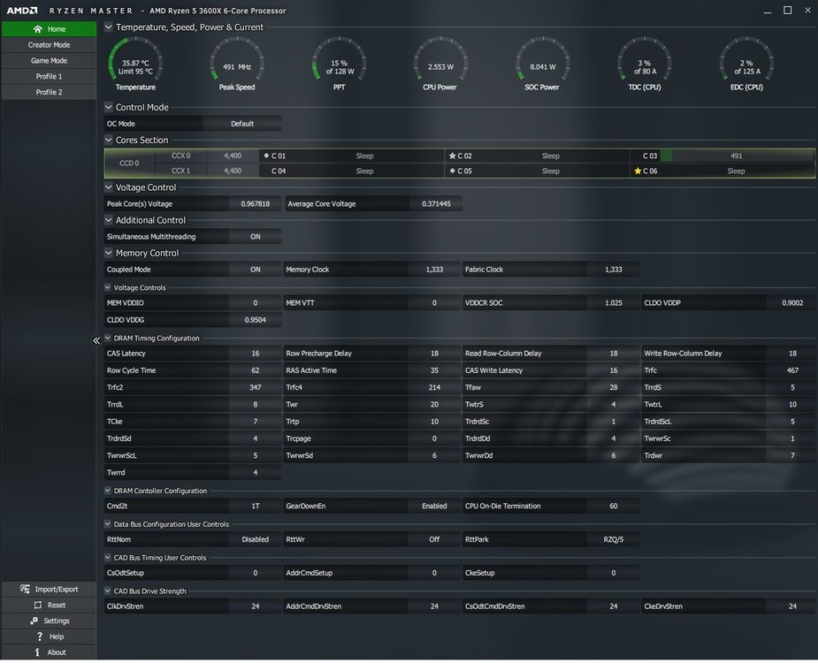Click the C 03 core speed bar

[x=736, y=156]
